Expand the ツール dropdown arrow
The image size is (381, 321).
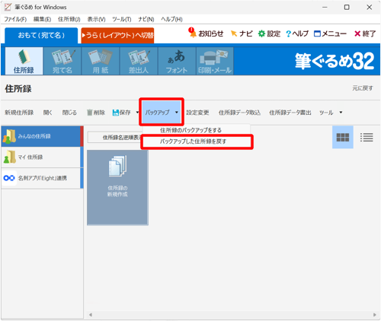[x=341, y=112]
